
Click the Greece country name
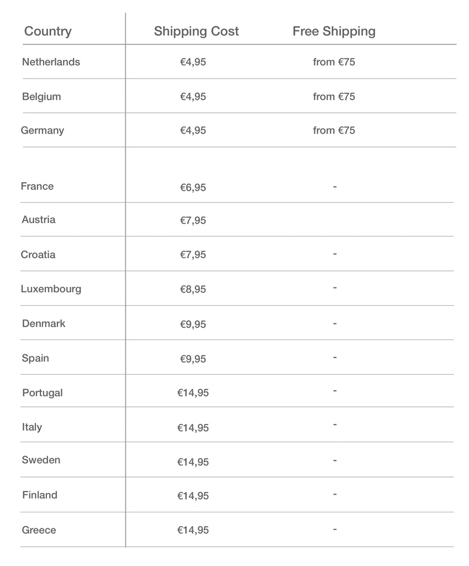pos(39,530)
